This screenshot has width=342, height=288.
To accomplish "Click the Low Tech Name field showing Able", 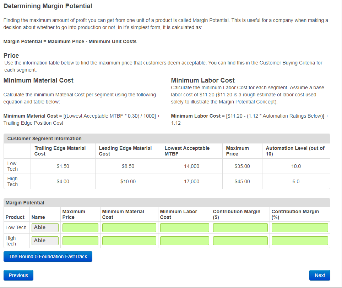I will pos(45,227).
